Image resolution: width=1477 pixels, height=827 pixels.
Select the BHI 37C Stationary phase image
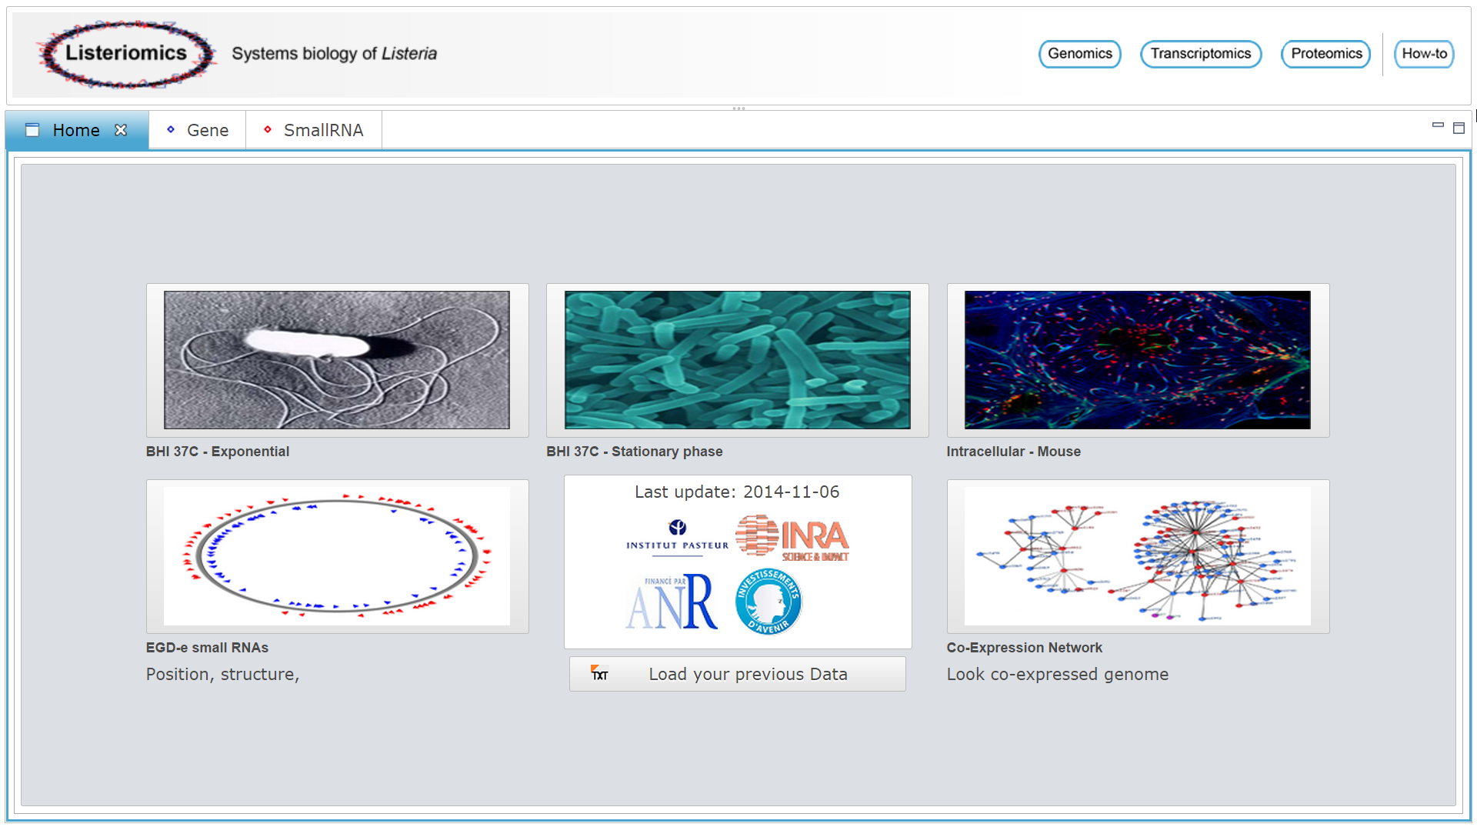click(737, 360)
